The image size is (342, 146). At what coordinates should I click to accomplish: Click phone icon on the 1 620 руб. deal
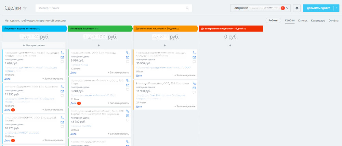coord(62,53)
